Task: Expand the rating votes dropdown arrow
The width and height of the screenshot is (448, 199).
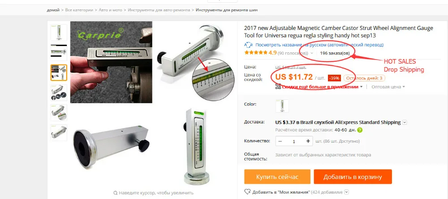Action: coord(312,53)
